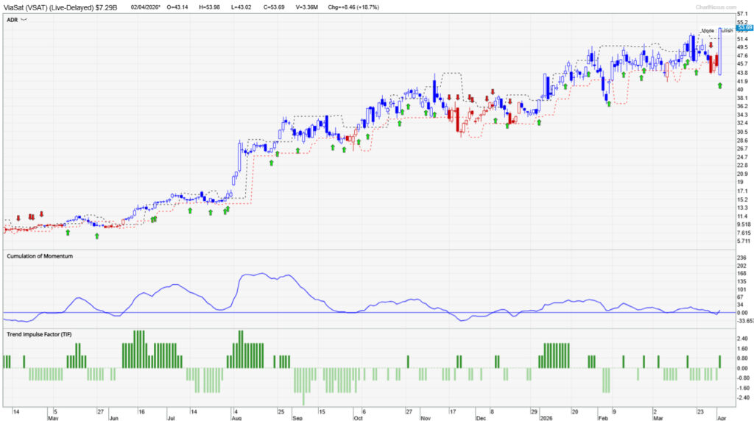Viewport: 754px width, 421px height.
Task: Click the ViaSat (VSAT) chart title
Action: point(60,7)
